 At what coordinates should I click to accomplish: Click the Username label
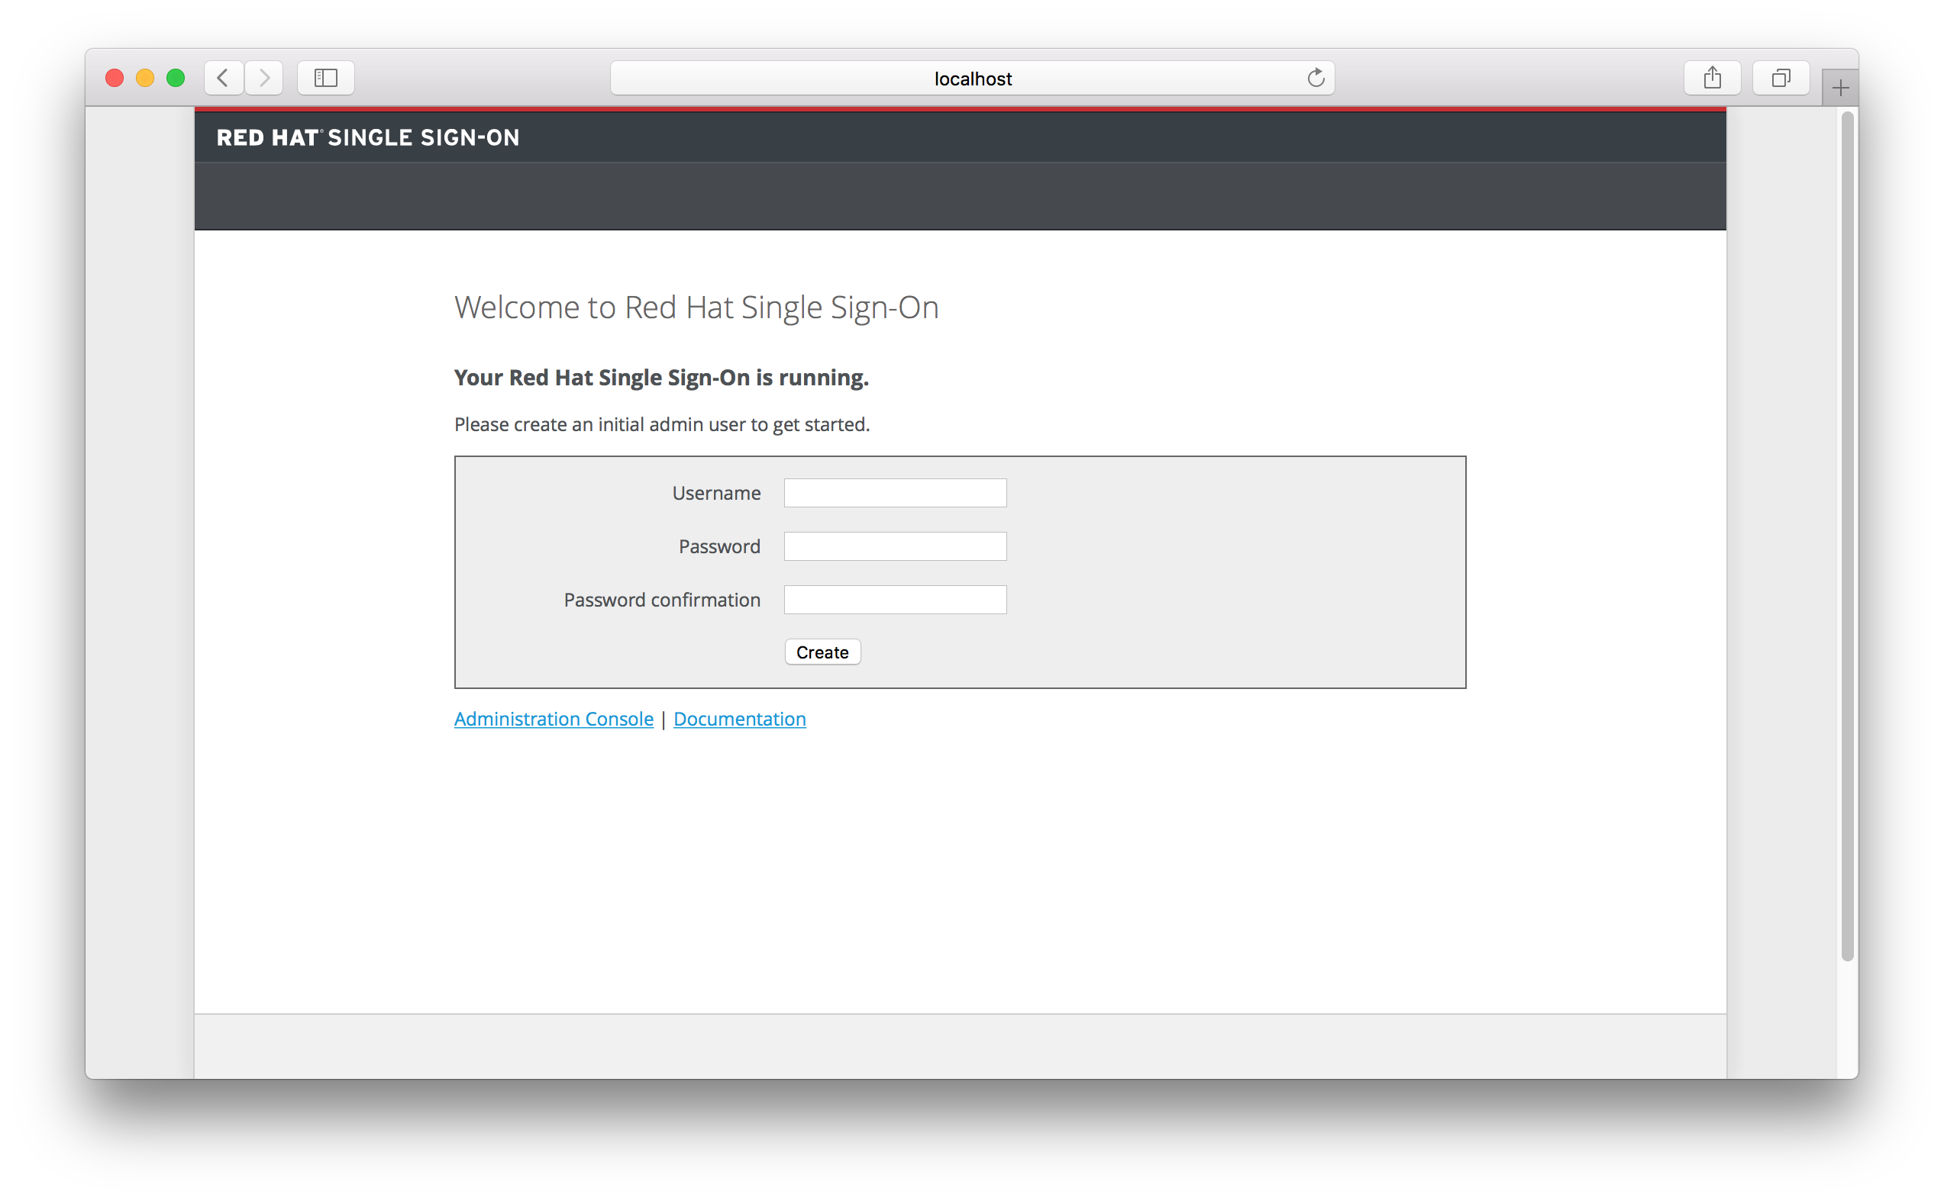click(x=716, y=492)
